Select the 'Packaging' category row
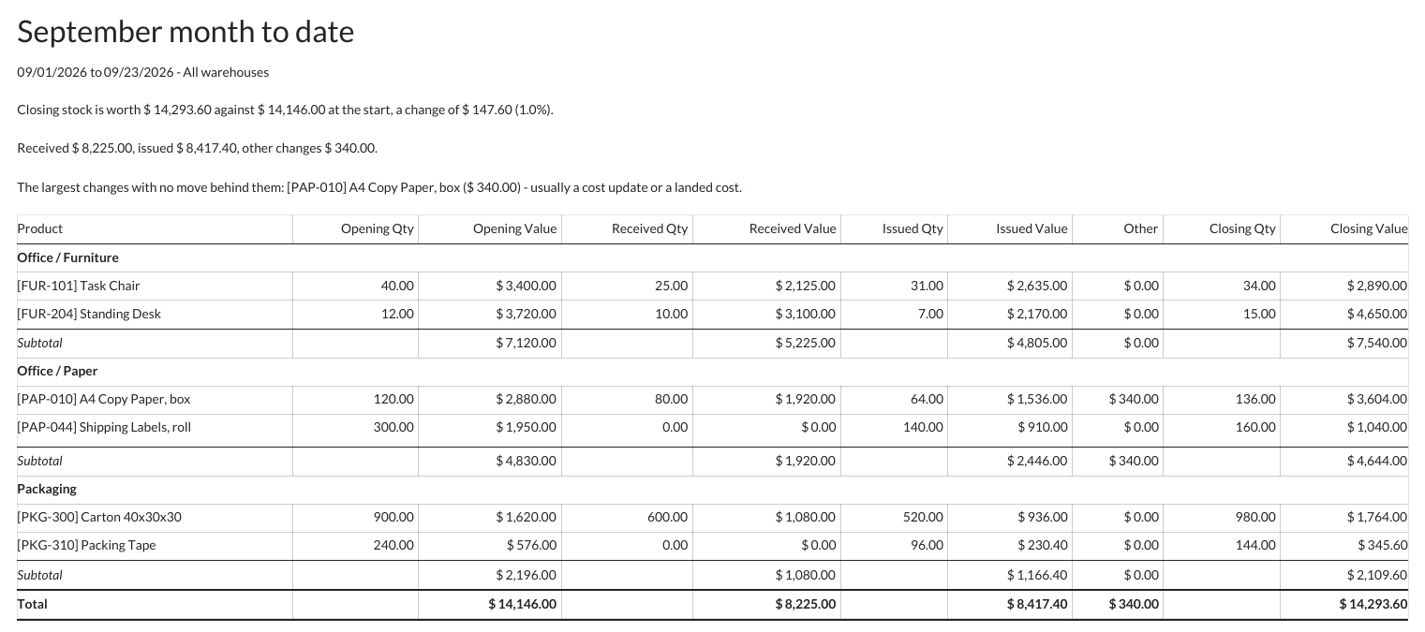The height and width of the screenshot is (632, 1425). tap(712, 489)
